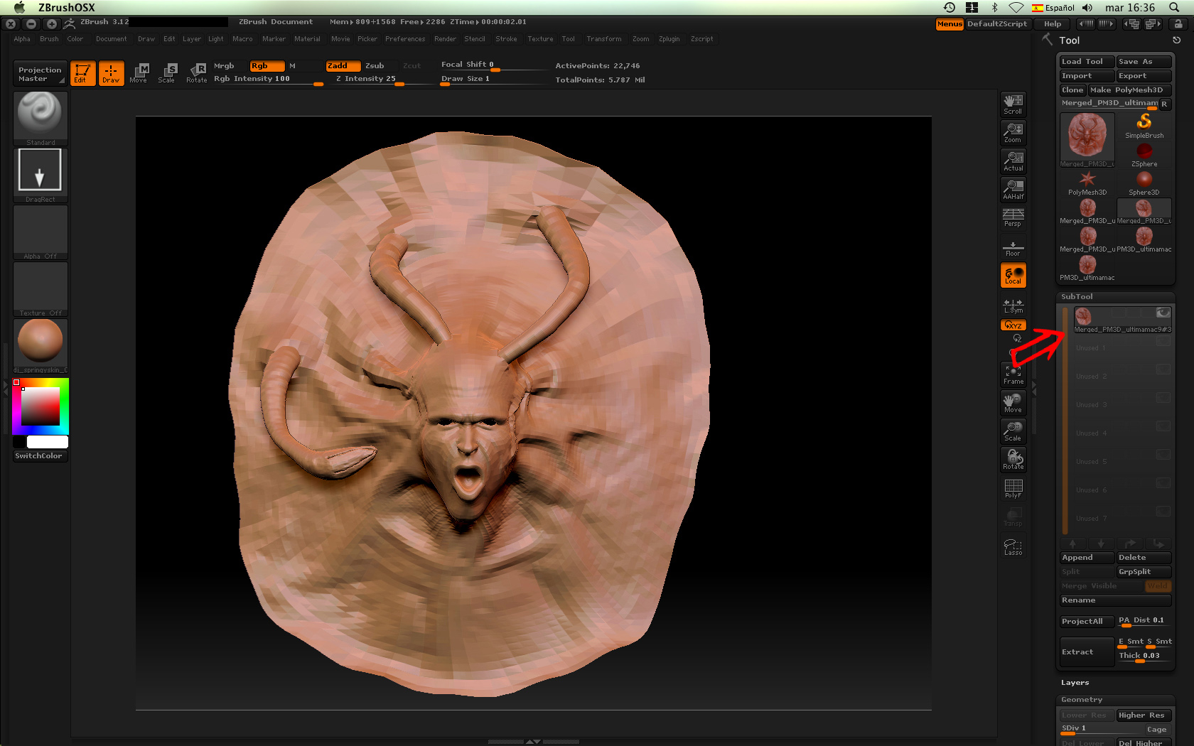Activate the Actual size icon
Screen dimensions: 1194x746
click(1013, 161)
